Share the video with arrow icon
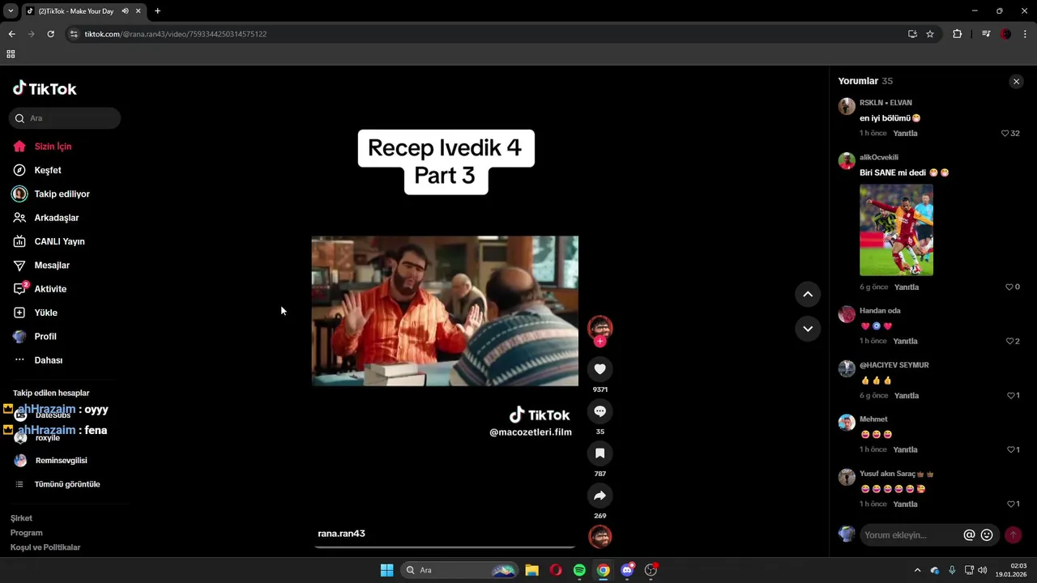 point(600,496)
